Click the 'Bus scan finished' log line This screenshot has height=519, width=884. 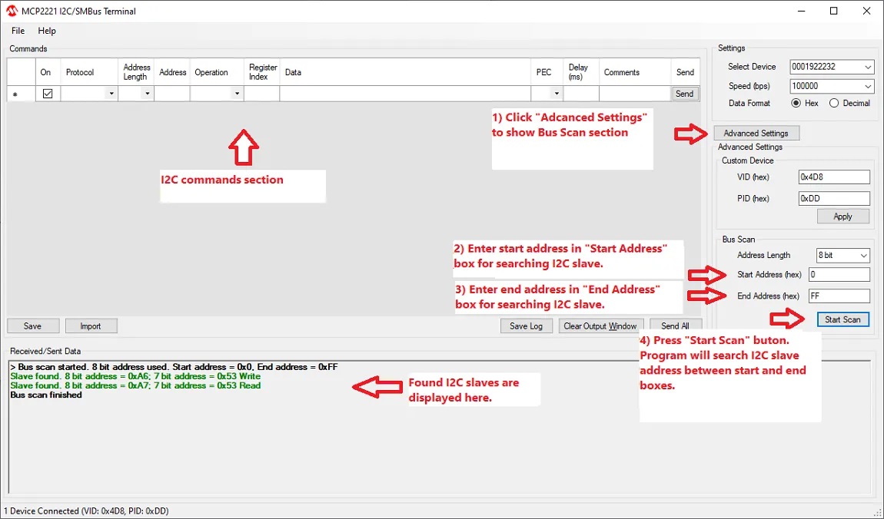46,395
